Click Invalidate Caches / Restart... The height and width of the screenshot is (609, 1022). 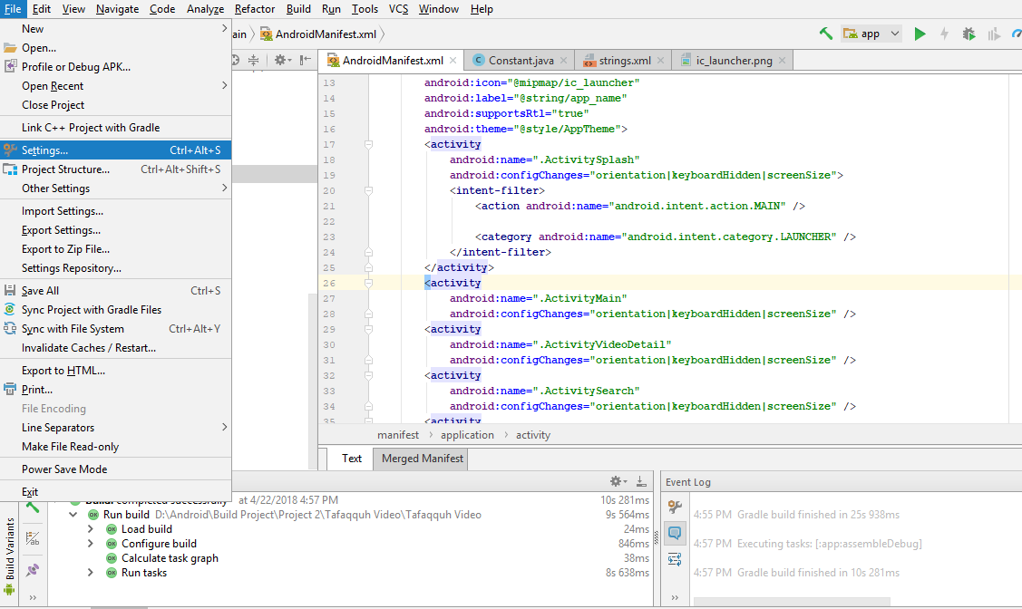tap(115, 348)
